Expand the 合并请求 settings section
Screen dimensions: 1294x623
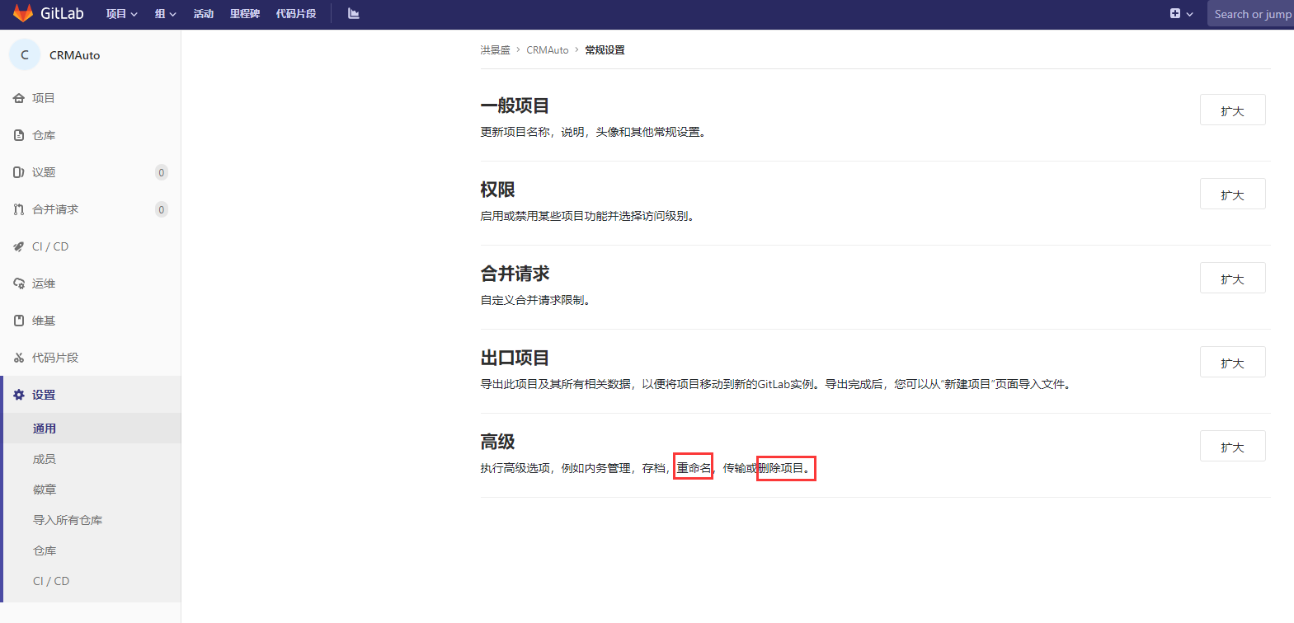(x=1232, y=279)
